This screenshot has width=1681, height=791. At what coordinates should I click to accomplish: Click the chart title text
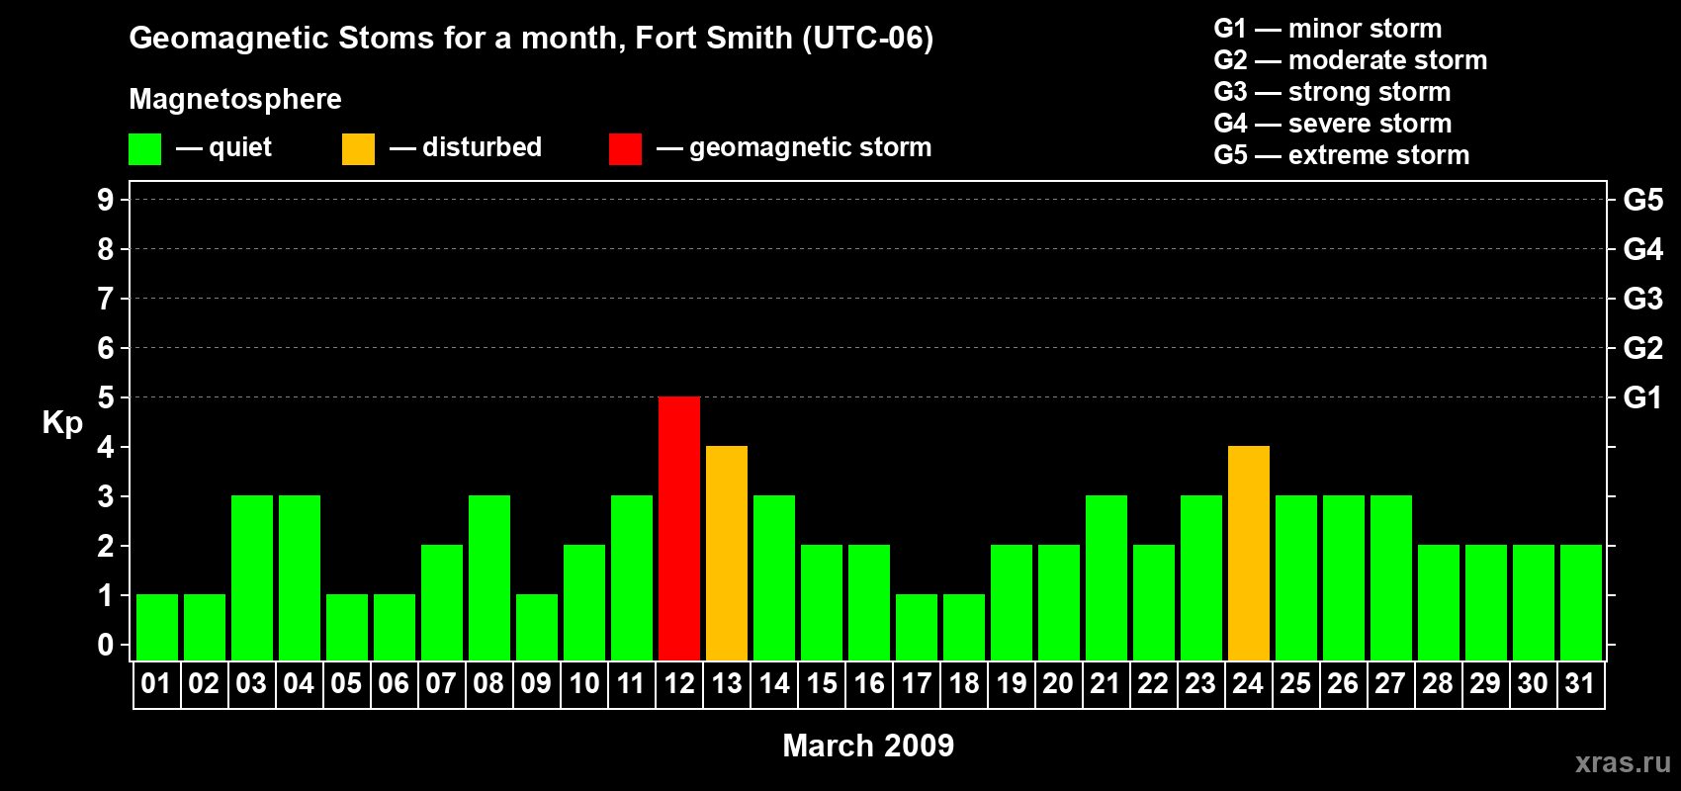tap(531, 39)
